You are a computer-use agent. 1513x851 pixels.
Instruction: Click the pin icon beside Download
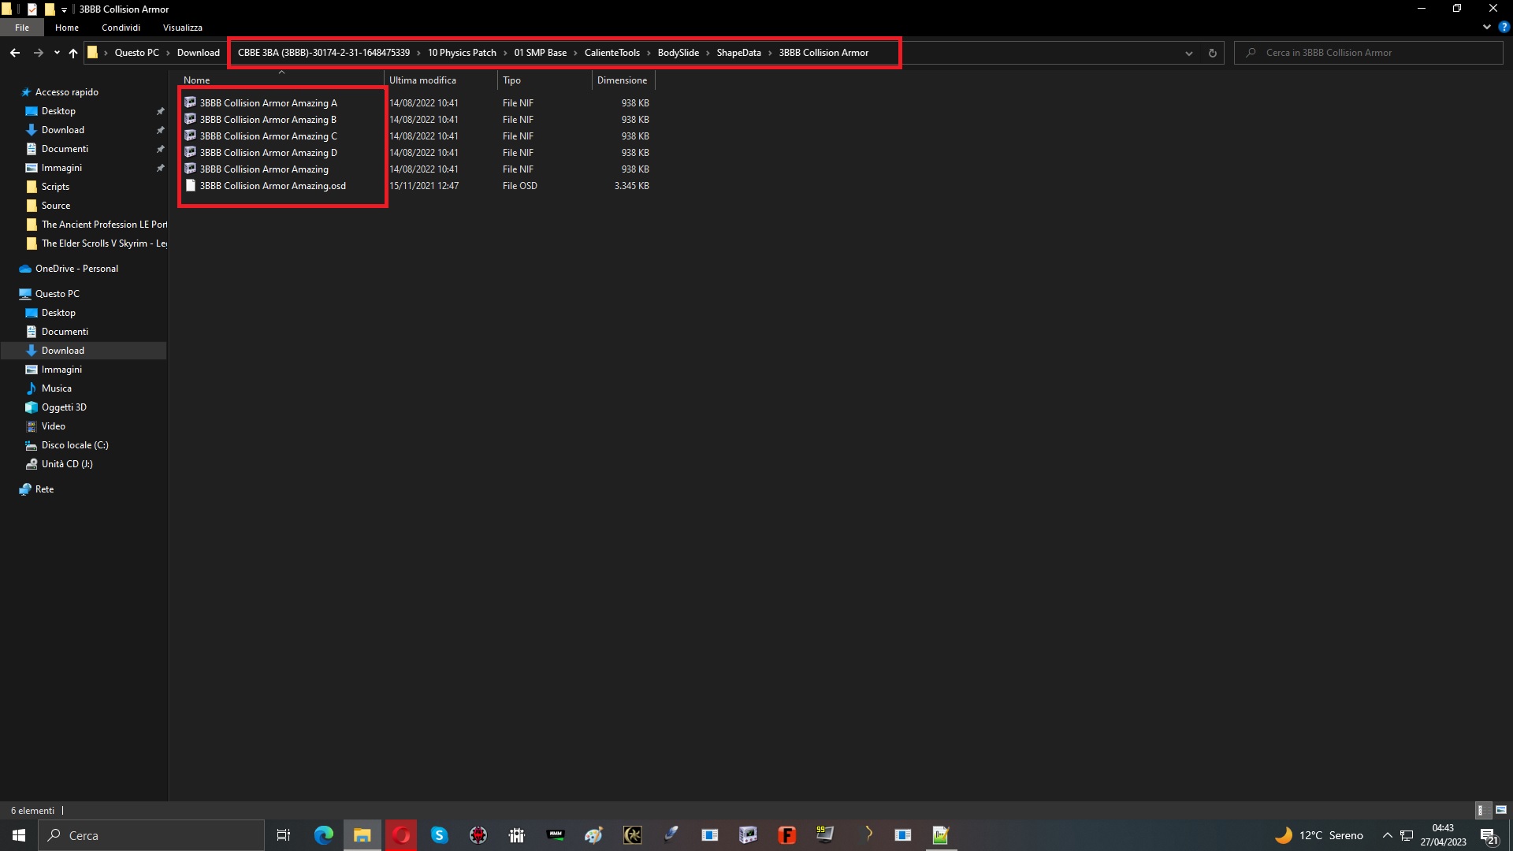[160, 130]
